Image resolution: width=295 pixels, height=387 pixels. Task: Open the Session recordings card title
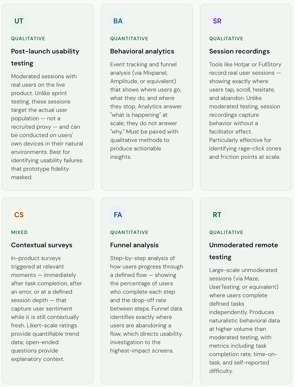239,51
